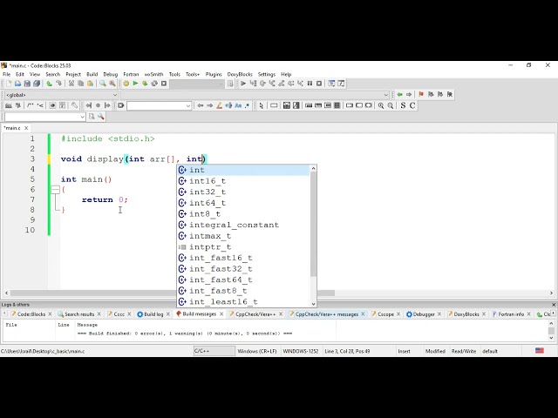Open the Settings menu
This screenshot has width=558, height=418.
[x=267, y=74]
